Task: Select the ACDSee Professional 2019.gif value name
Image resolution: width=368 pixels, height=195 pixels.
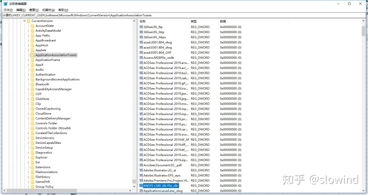Action: pyautogui.click(x=166, y=83)
